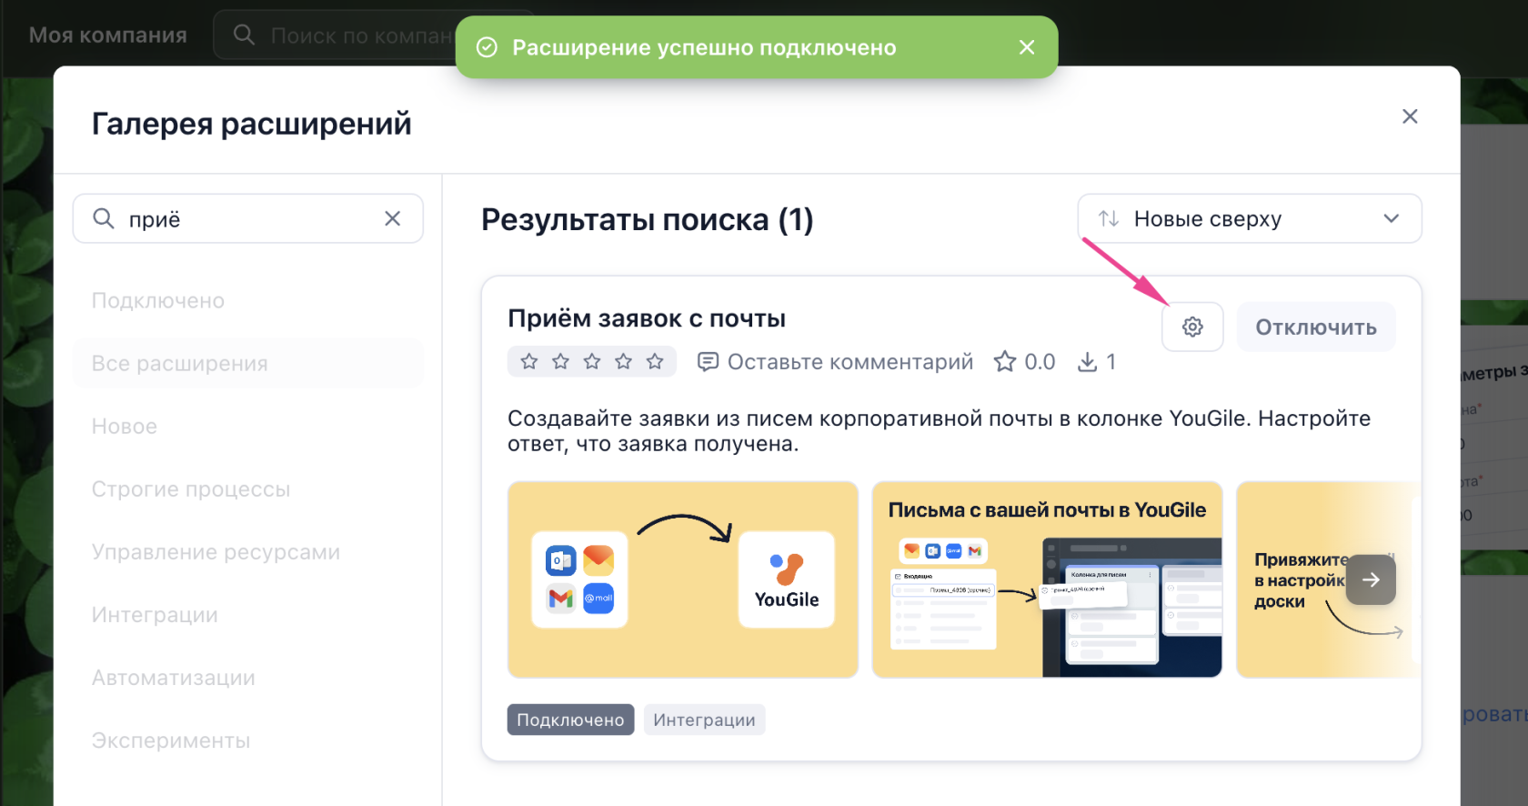Image resolution: width=1528 pixels, height=806 pixels.
Task: Click the first rating star
Action: (529, 362)
